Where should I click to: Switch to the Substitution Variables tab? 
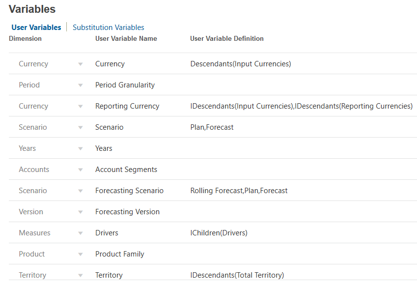click(108, 27)
